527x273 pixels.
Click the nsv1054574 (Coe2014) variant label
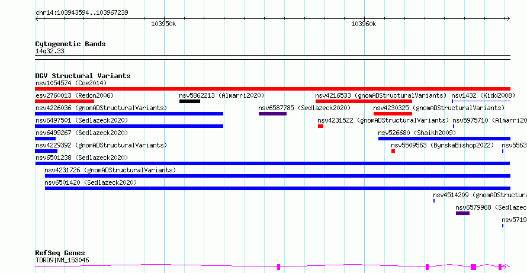click(x=71, y=83)
